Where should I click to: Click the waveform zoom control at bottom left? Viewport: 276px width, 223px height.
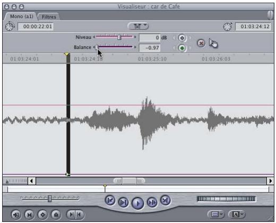[x=15, y=181]
